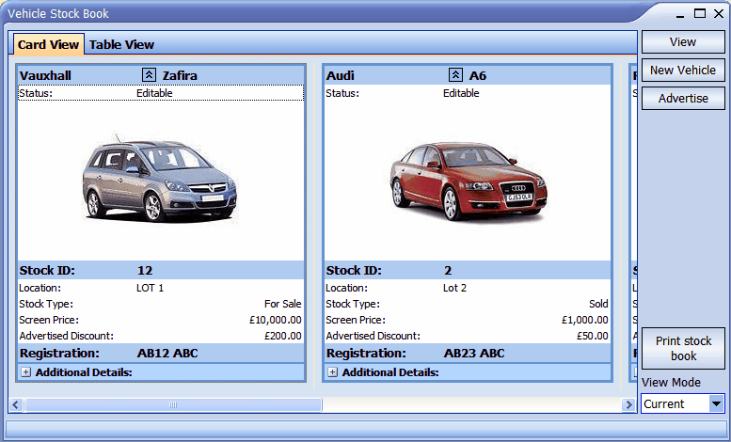Click the £10,000.00 screen price
Image resolution: width=731 pixels, height=442 pixels.
(x=276, y=320)
